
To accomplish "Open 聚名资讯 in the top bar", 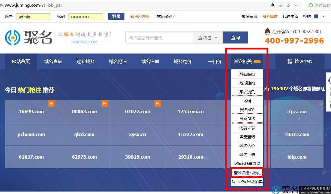I will (x=249, y=16).
